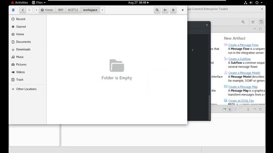
Task: Click ESQL File icon beside link
Action: point(226,100)
